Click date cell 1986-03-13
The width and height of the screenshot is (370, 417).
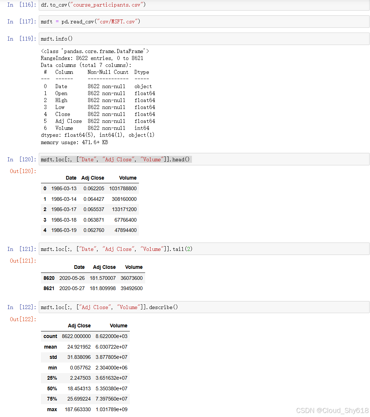(x=64, y=188)
